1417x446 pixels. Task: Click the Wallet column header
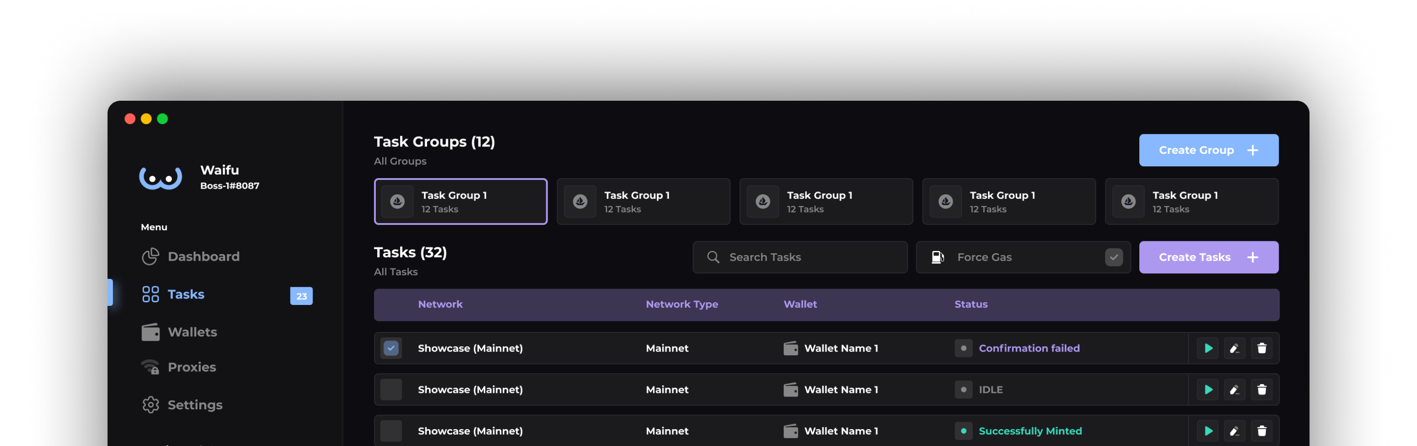tap(800, 305)
